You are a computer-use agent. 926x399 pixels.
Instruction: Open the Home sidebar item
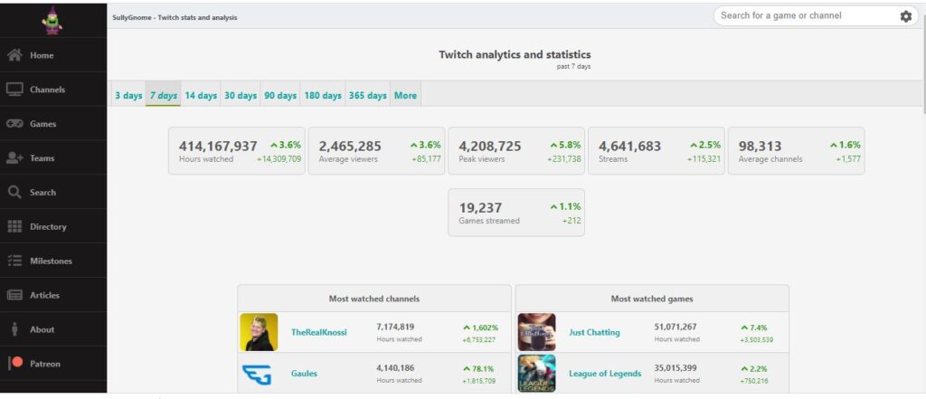pos(53,55)
